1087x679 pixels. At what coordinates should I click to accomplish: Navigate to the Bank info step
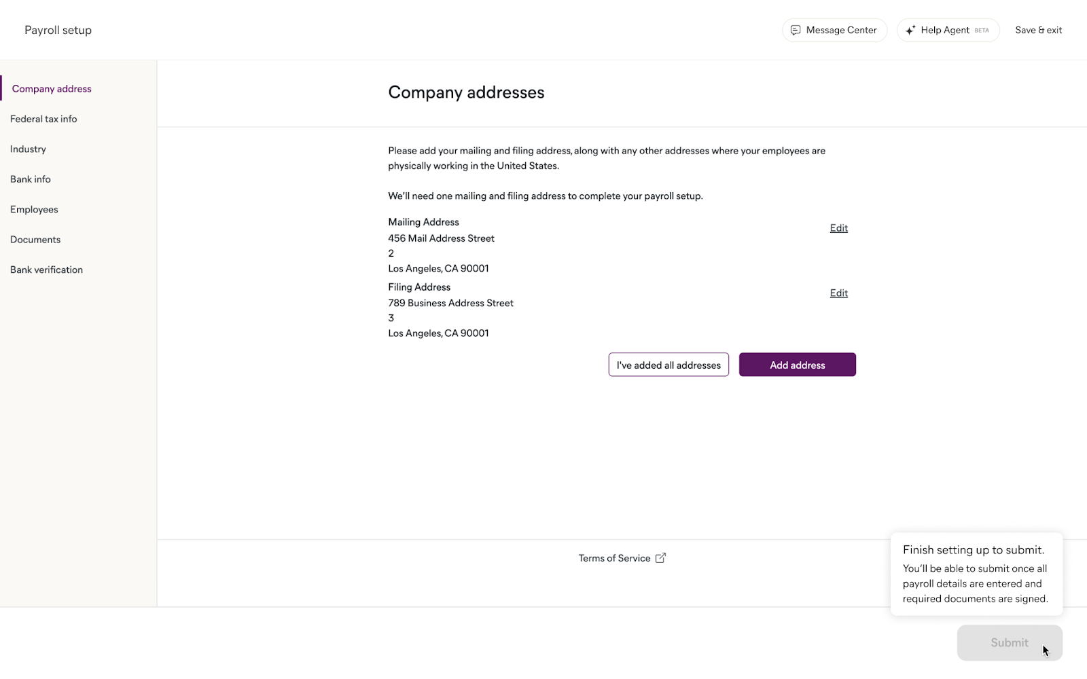[31, 179]
